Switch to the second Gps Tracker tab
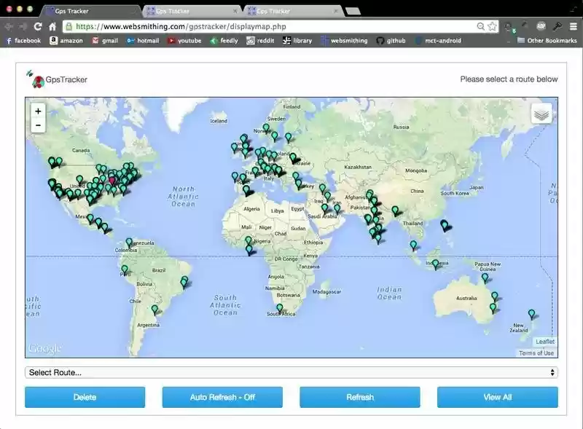Image resolution: width=583 pixels, height=429 pixels. click(x=191, y=11)
